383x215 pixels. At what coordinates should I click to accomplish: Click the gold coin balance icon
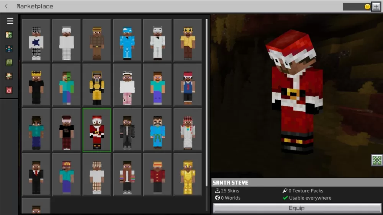pyautogui.click(x=367, y=7)
